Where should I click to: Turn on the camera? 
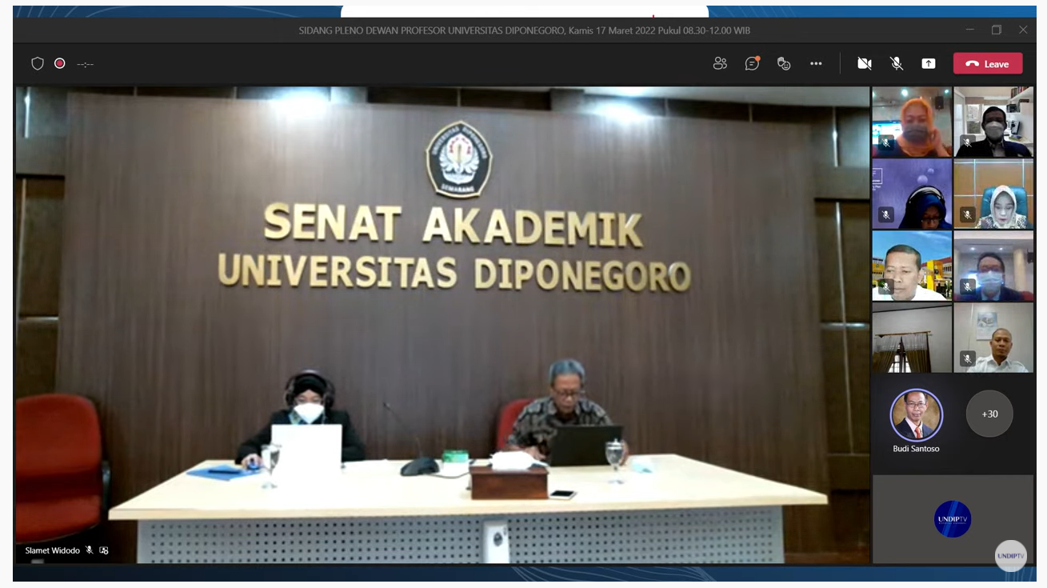click(864, 64)
